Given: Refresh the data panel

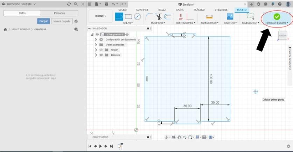Looking at the screenshot, I should point(69,4).
